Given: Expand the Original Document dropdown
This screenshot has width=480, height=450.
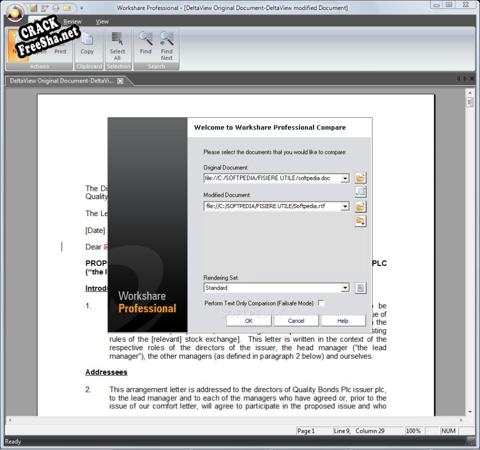Looking at the screenshot, I should point(345,179).
